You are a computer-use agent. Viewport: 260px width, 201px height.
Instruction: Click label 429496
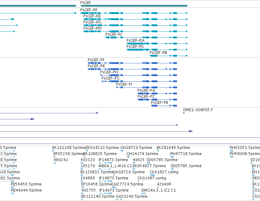point(164,184)
